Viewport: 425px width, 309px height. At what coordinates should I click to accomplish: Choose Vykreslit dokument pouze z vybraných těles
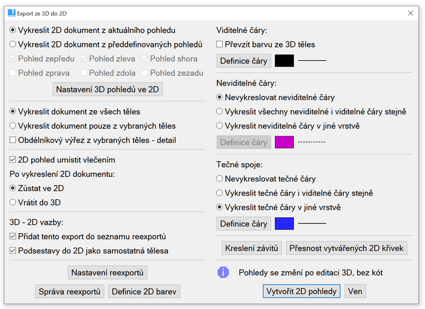(13, 126)
